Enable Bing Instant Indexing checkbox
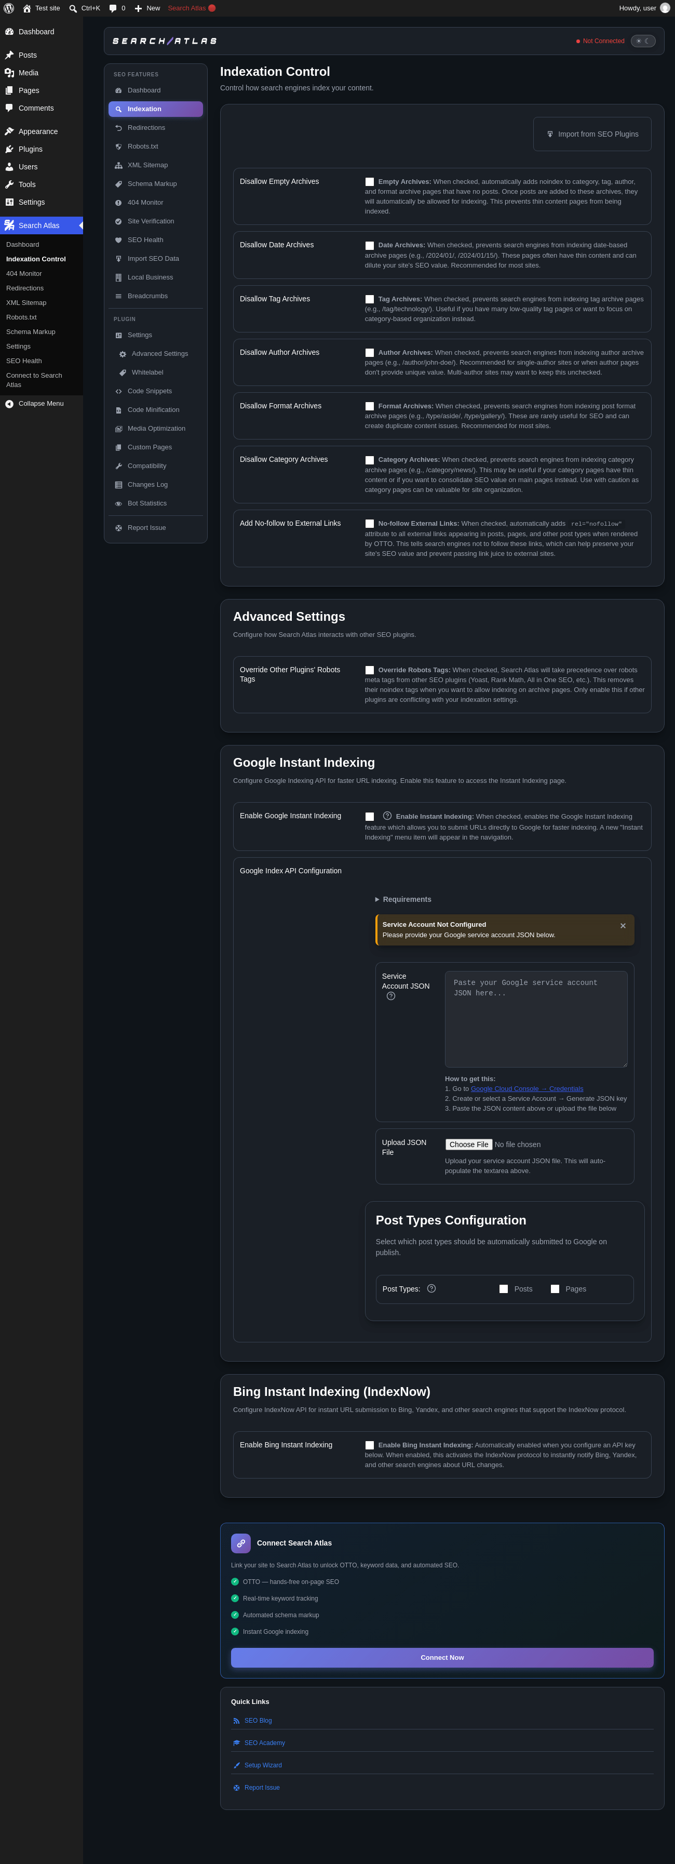Screen dimensions: 675x1864 [x=370, y=1446]
